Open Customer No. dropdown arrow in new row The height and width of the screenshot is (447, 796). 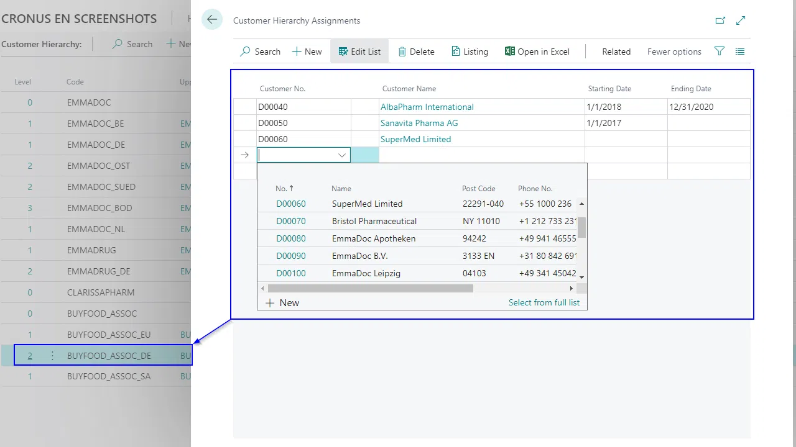tap(342, 155)
